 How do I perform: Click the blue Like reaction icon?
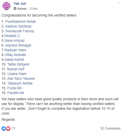click(3, 128)
